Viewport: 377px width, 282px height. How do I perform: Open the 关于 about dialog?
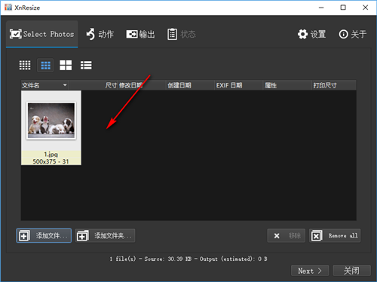352,34
